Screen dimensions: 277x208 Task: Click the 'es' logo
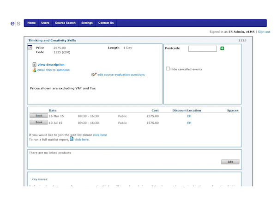[x=15, y=23]
